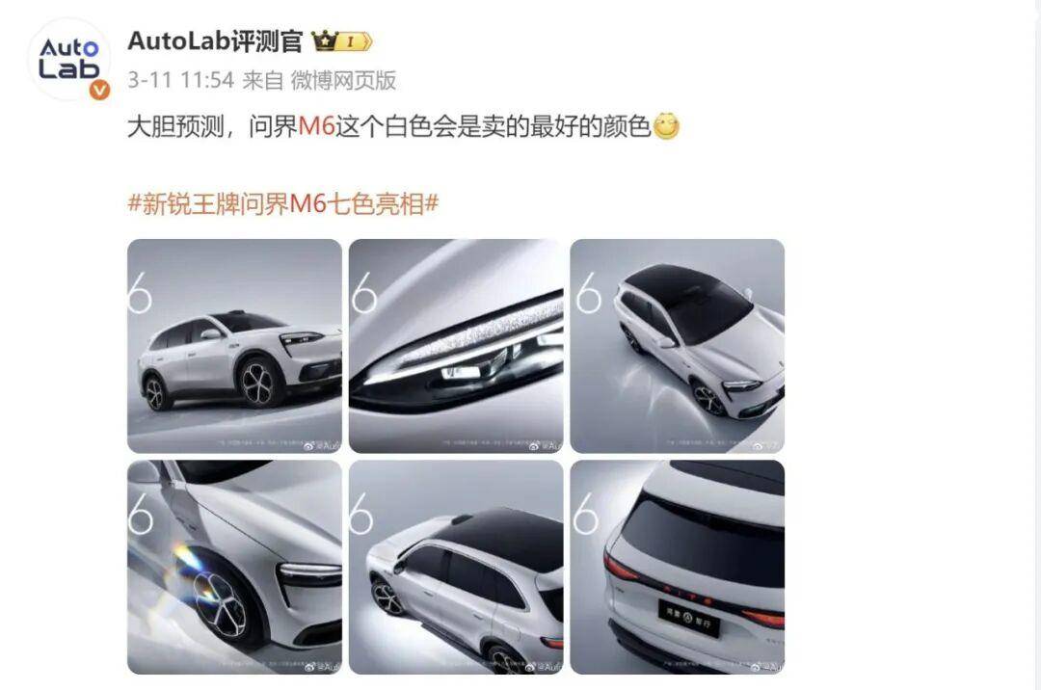Click the 微博网页版 source link

[343, 80]
